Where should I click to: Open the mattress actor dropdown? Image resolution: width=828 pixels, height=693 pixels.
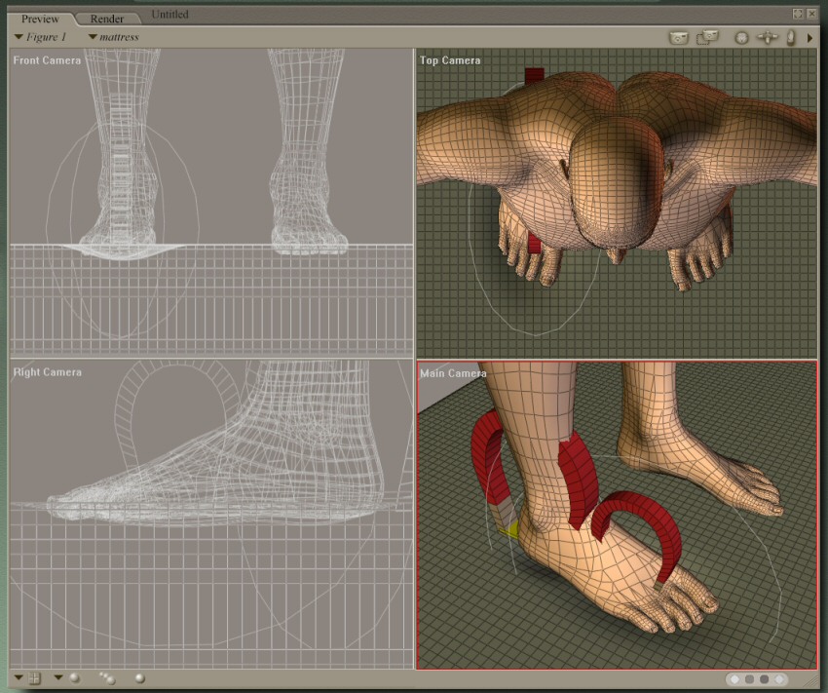(x=114, y=37)
